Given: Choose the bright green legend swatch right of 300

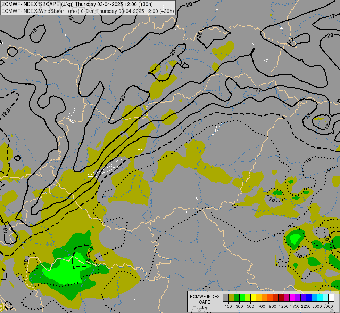Looking at the screenshot, I should [242, 297].
